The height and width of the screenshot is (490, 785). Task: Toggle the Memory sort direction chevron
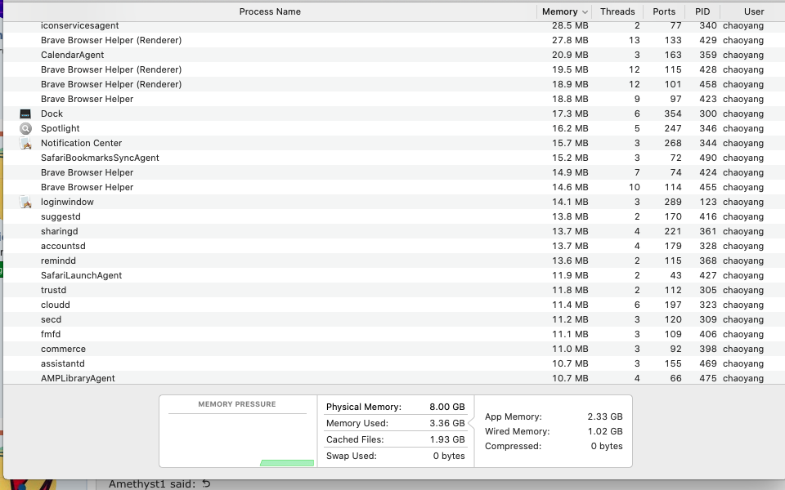tap(584, 12)
